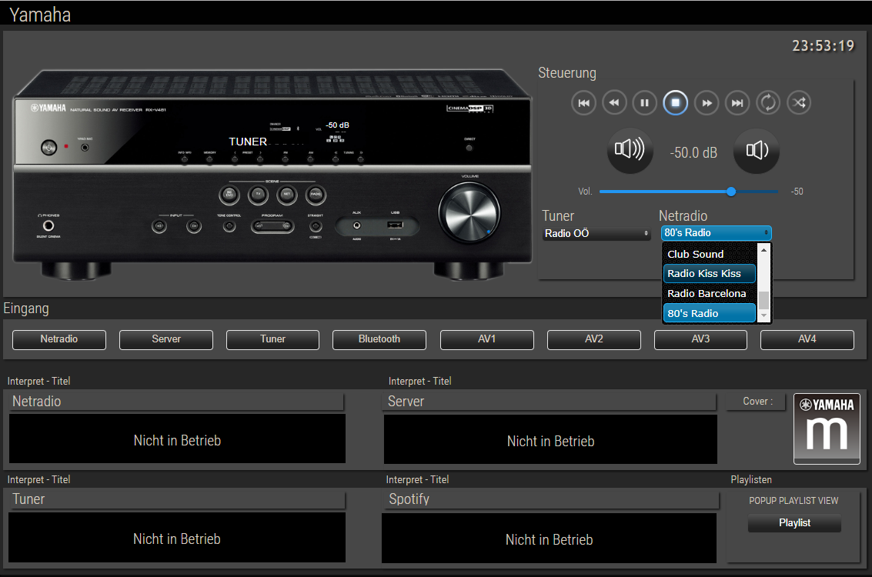The height and width of the screenshot is (577, 872).
Task: Lower volume with the quiet speaker icon
Action: 757,150
